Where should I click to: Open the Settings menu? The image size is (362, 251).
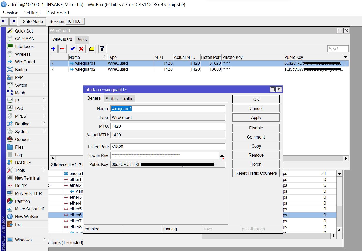point(32,13)
